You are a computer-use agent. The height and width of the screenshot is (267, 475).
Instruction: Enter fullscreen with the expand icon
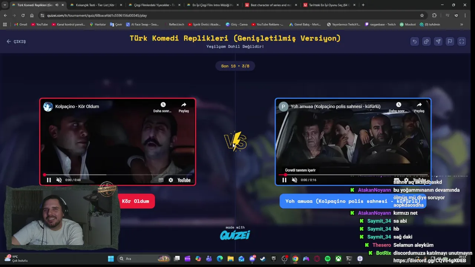462,42
